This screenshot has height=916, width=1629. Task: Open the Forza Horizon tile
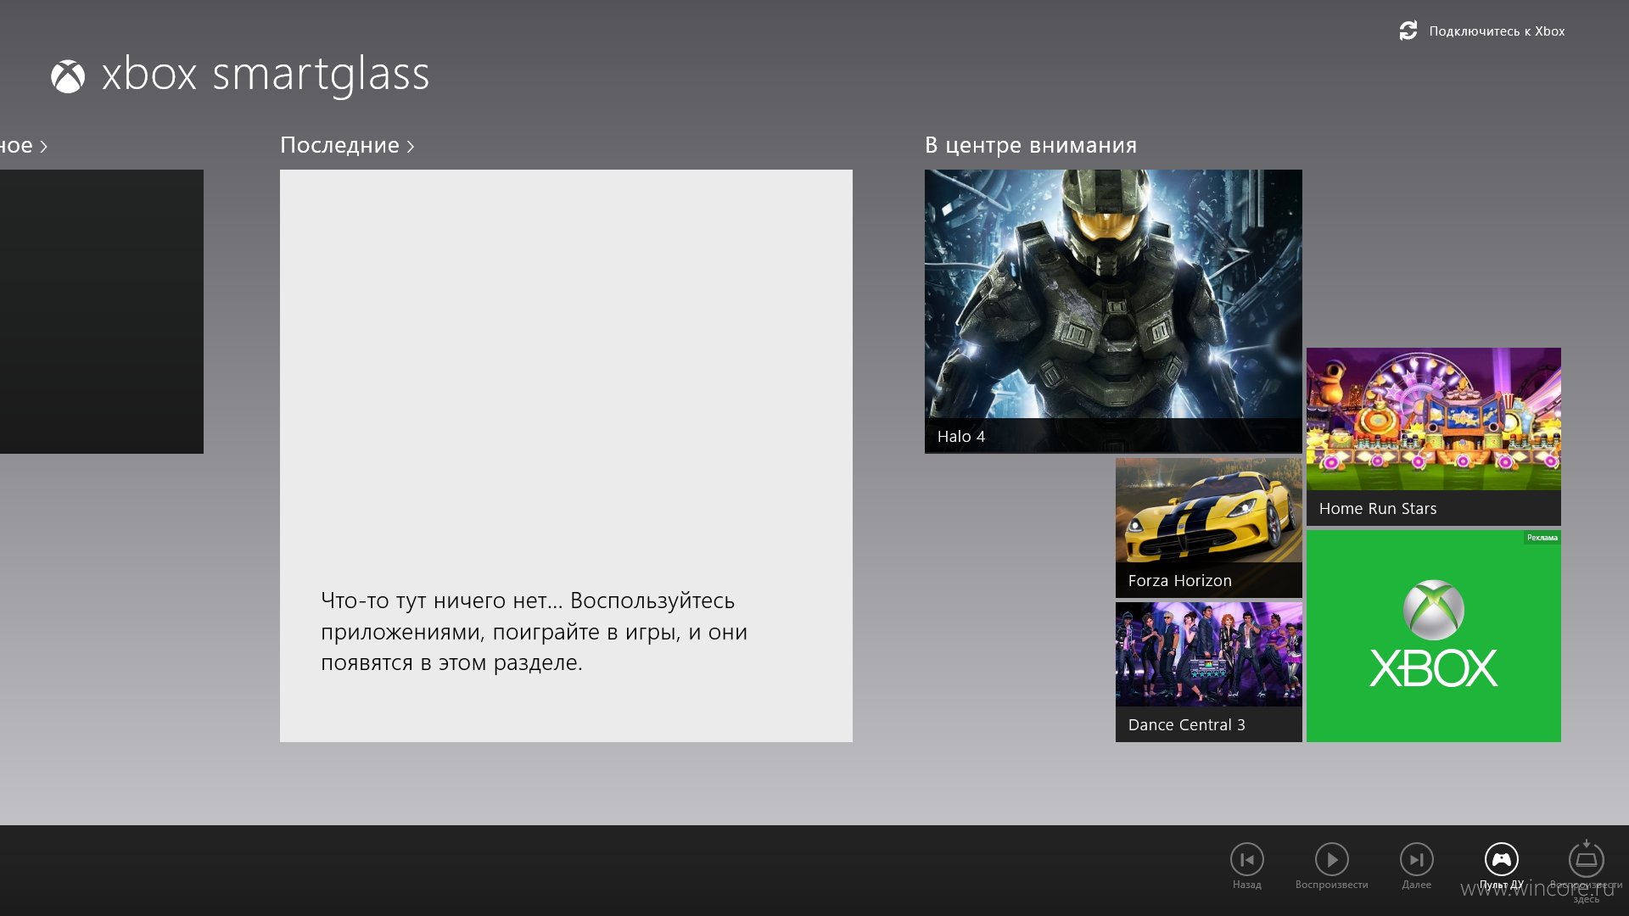click(1208, 528)
